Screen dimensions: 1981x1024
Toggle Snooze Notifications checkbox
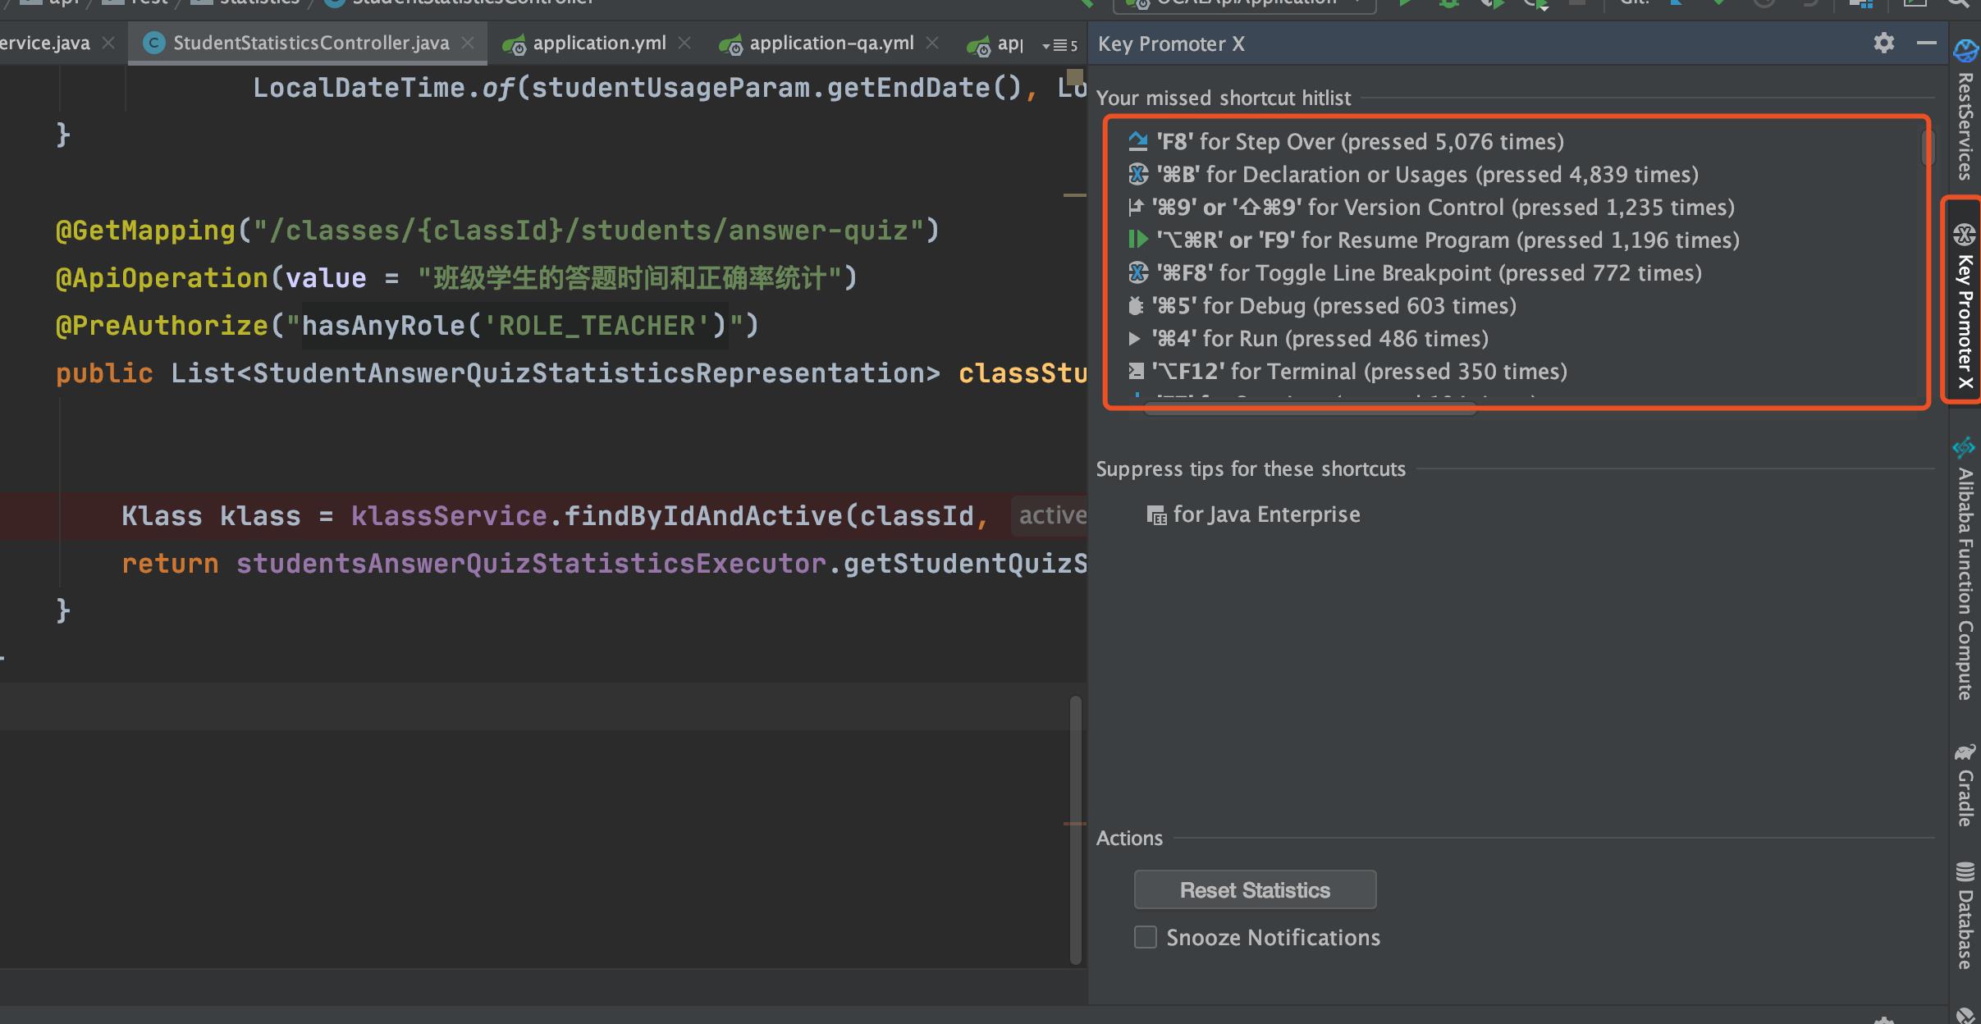[x=1146, y=936]
